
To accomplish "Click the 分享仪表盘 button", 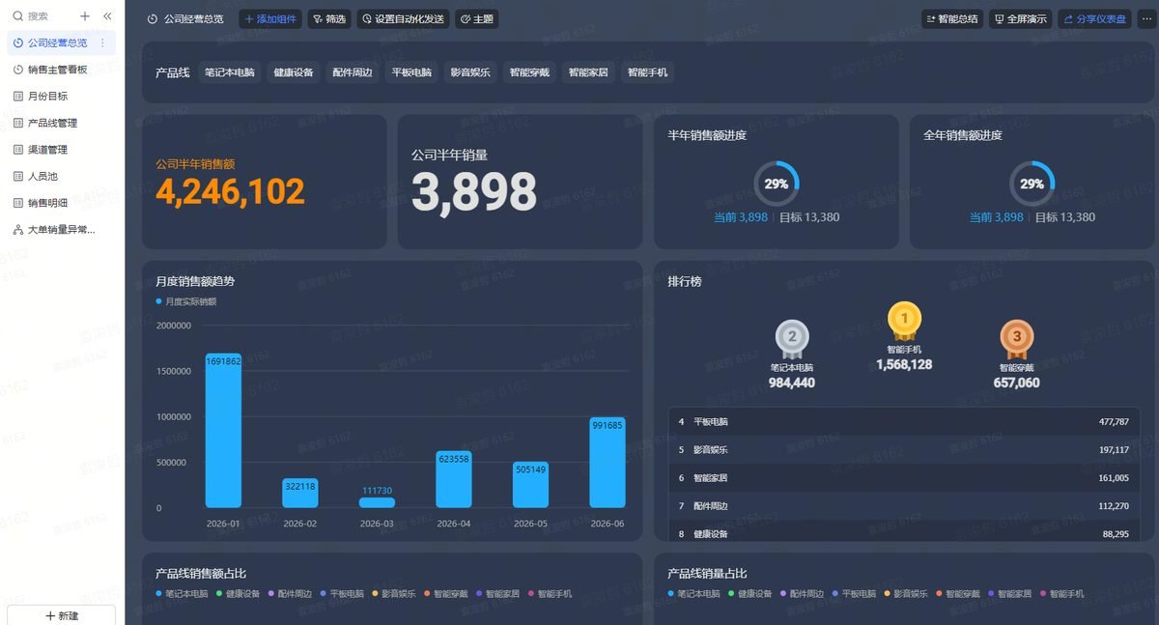I will click(1094, 18).
